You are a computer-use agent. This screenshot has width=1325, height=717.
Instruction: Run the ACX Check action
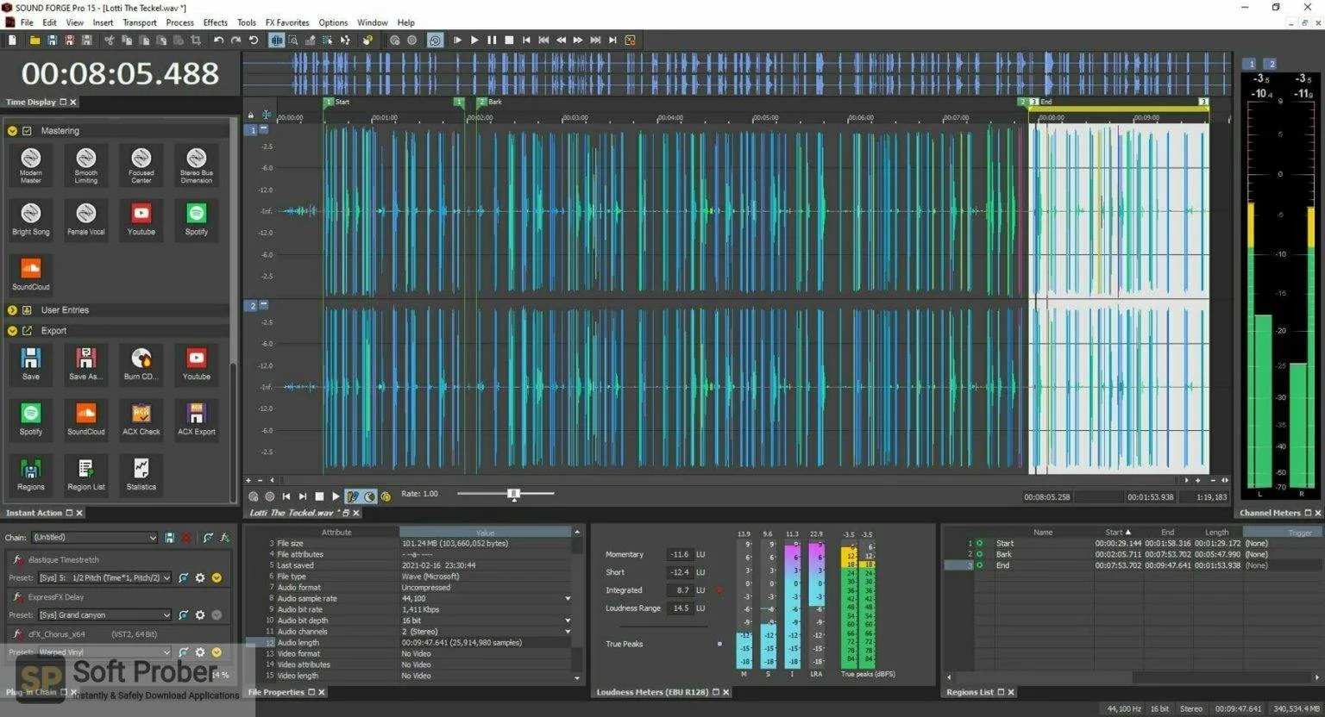141,419
